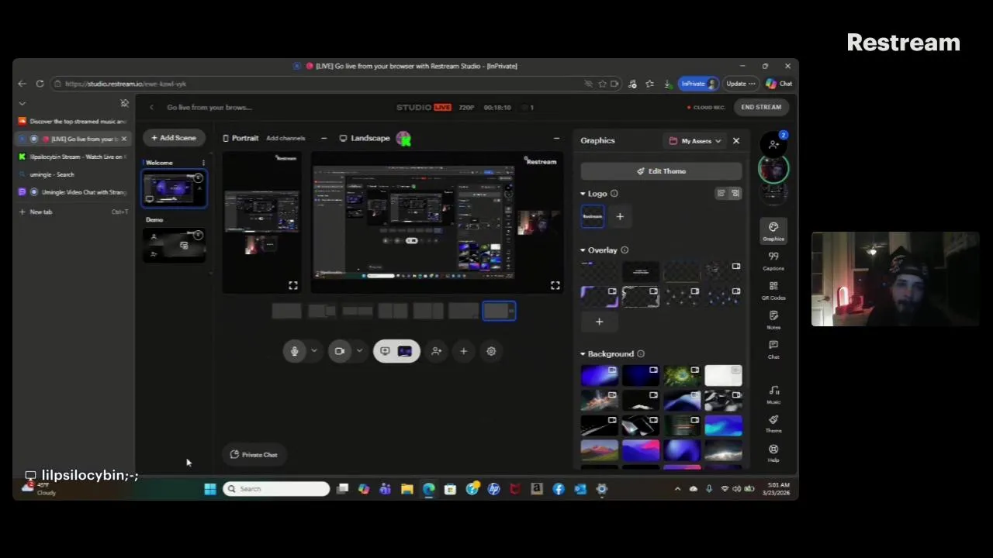Open the Theme sidebar icon
Screen dimensions: 993x558
tap(773, 423)
